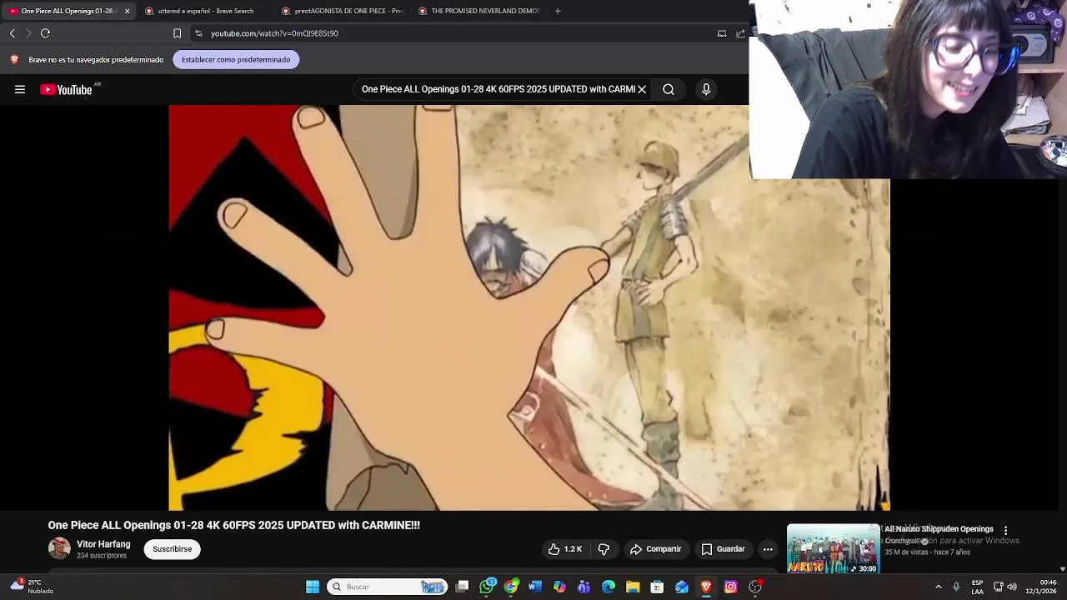1067x600 pixels.
Task: Open Vitor Harfang channel avatar
Action: pyautogui.click(x=59, y=548)
